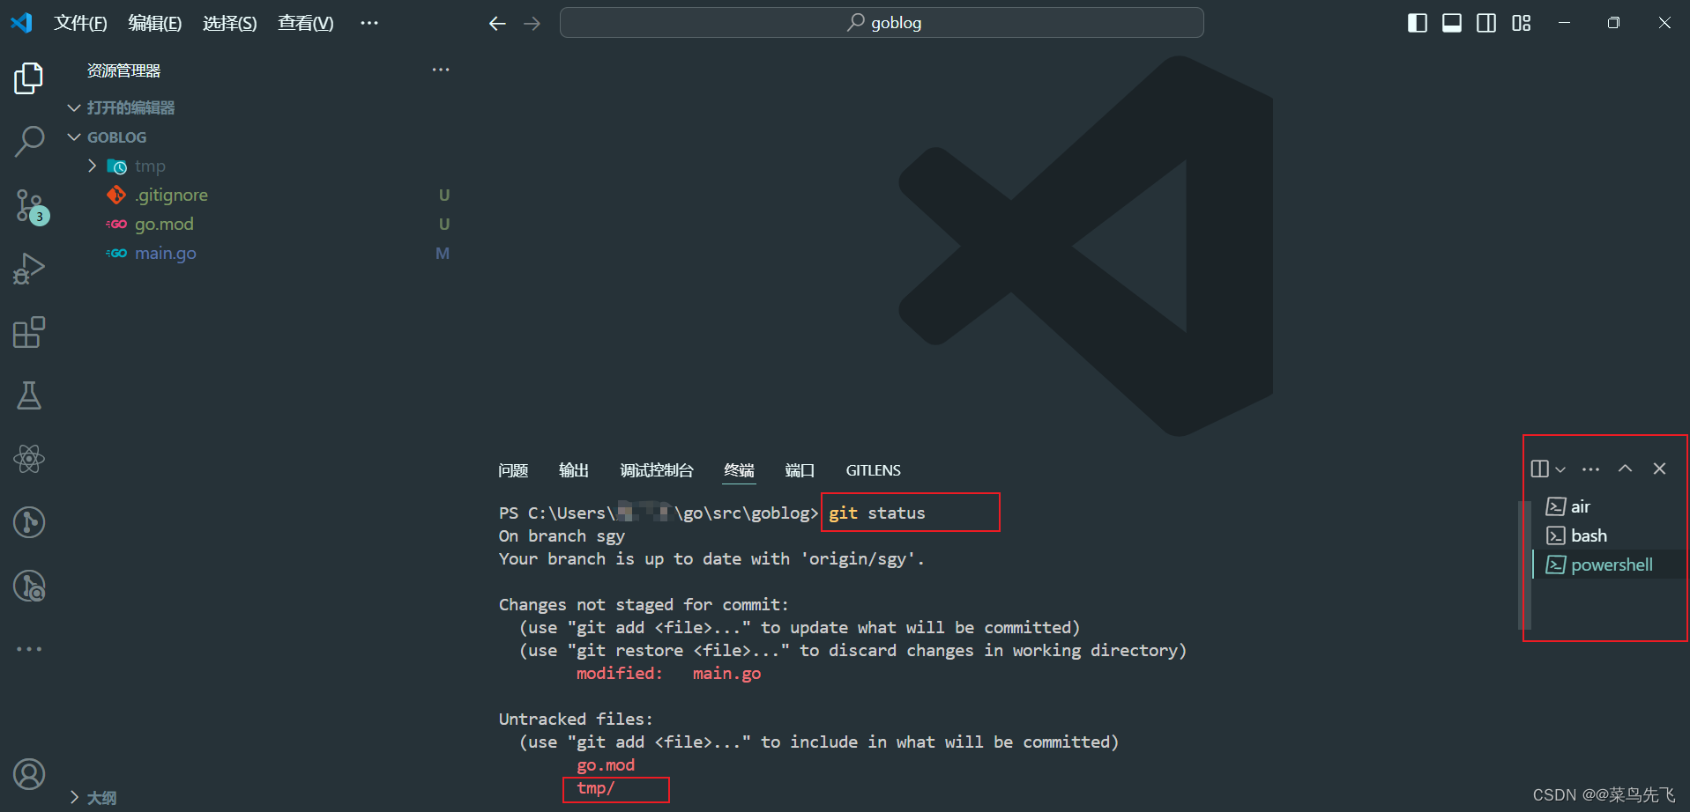Open the Extensions view
This screenshot has height=812, width=1690.
pos(28,332)
